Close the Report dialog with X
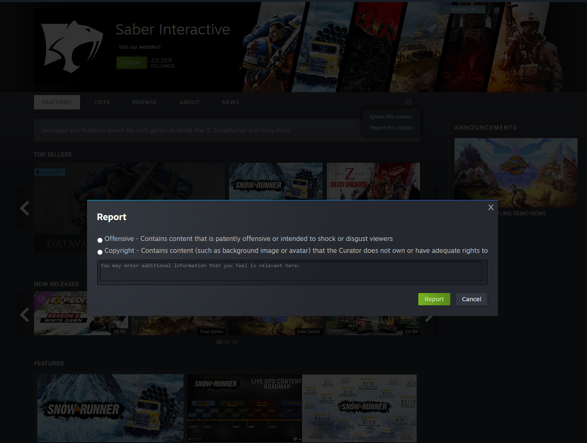 click(491, 207)
